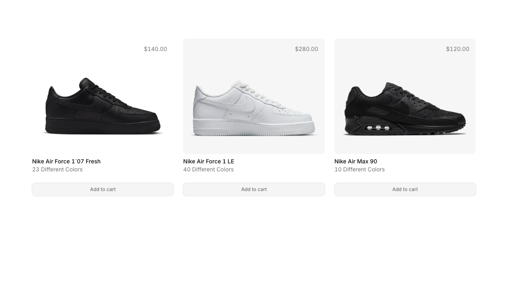Click the Nike Air Force 1´07 Fresh product image
Screen dimensions: 514x289
(102, 106)
